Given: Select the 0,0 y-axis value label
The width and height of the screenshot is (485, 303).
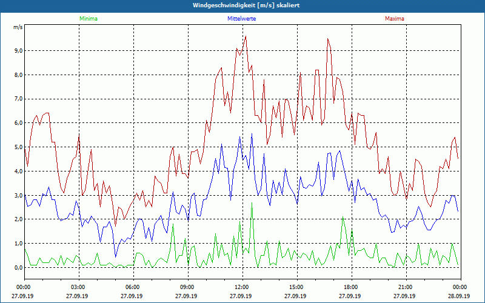Looking at the screenshot, I should (18, 267).
